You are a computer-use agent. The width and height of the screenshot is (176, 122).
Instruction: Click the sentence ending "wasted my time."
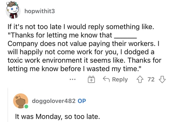click(x=74, y=69)
